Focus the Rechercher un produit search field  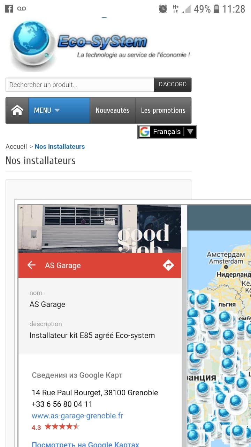[80, 85]
